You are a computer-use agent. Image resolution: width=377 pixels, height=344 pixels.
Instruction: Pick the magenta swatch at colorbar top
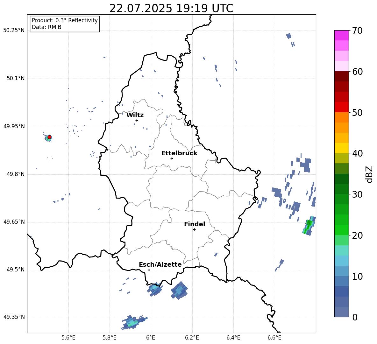pos(341,36)
